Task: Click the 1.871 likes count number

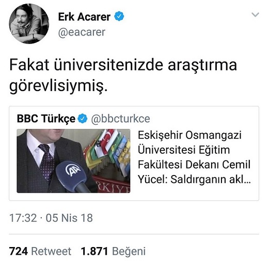Action: point(94,251)
